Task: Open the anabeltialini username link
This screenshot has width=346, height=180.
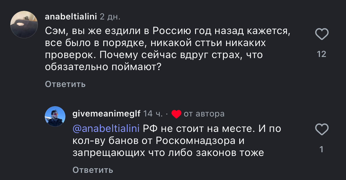Action: point(71,17)
